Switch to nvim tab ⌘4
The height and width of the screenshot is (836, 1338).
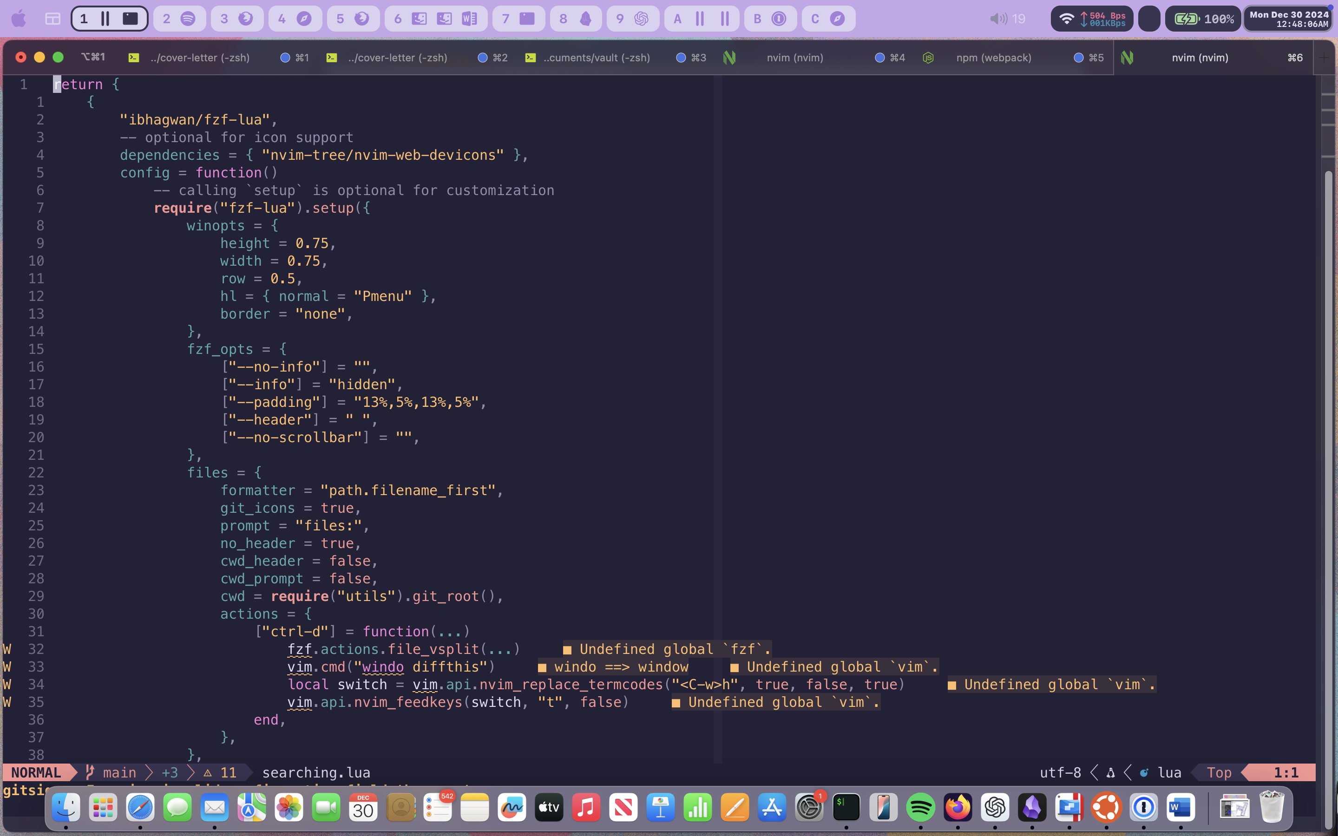(813, 58)
